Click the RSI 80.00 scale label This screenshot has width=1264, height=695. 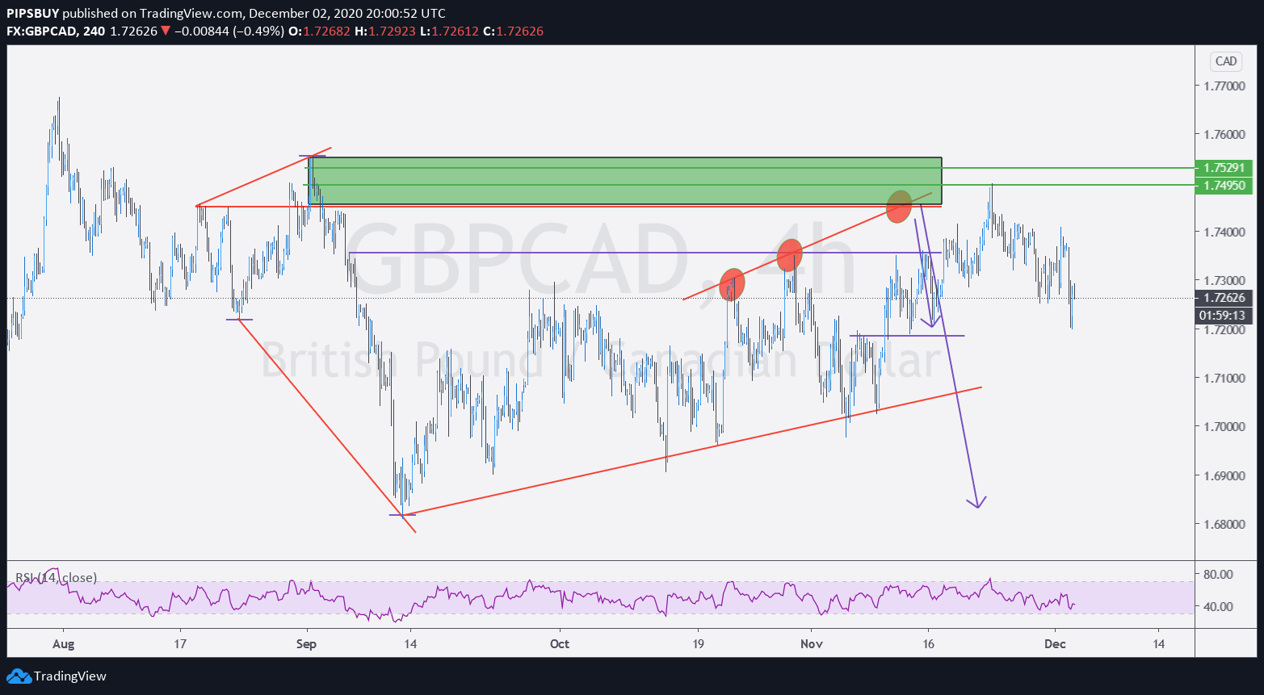[1217, 574]
